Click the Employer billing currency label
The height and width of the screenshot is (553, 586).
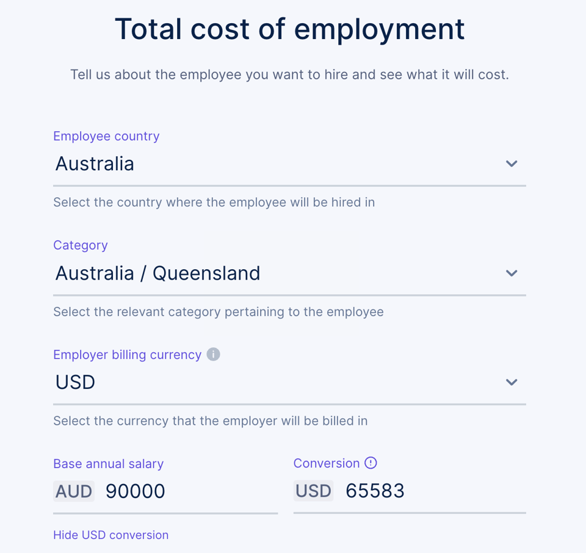128,354
